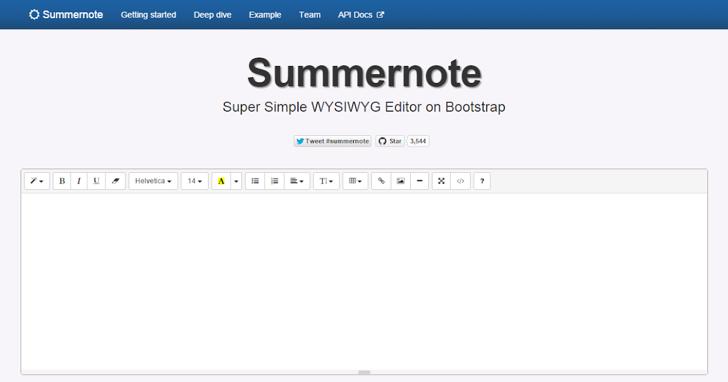
Task: Toggle code view mode
Action: tap(460, 181)
